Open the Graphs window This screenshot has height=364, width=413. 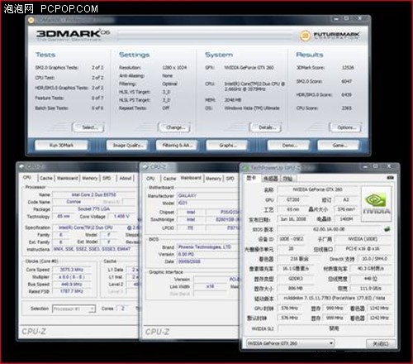227,145
